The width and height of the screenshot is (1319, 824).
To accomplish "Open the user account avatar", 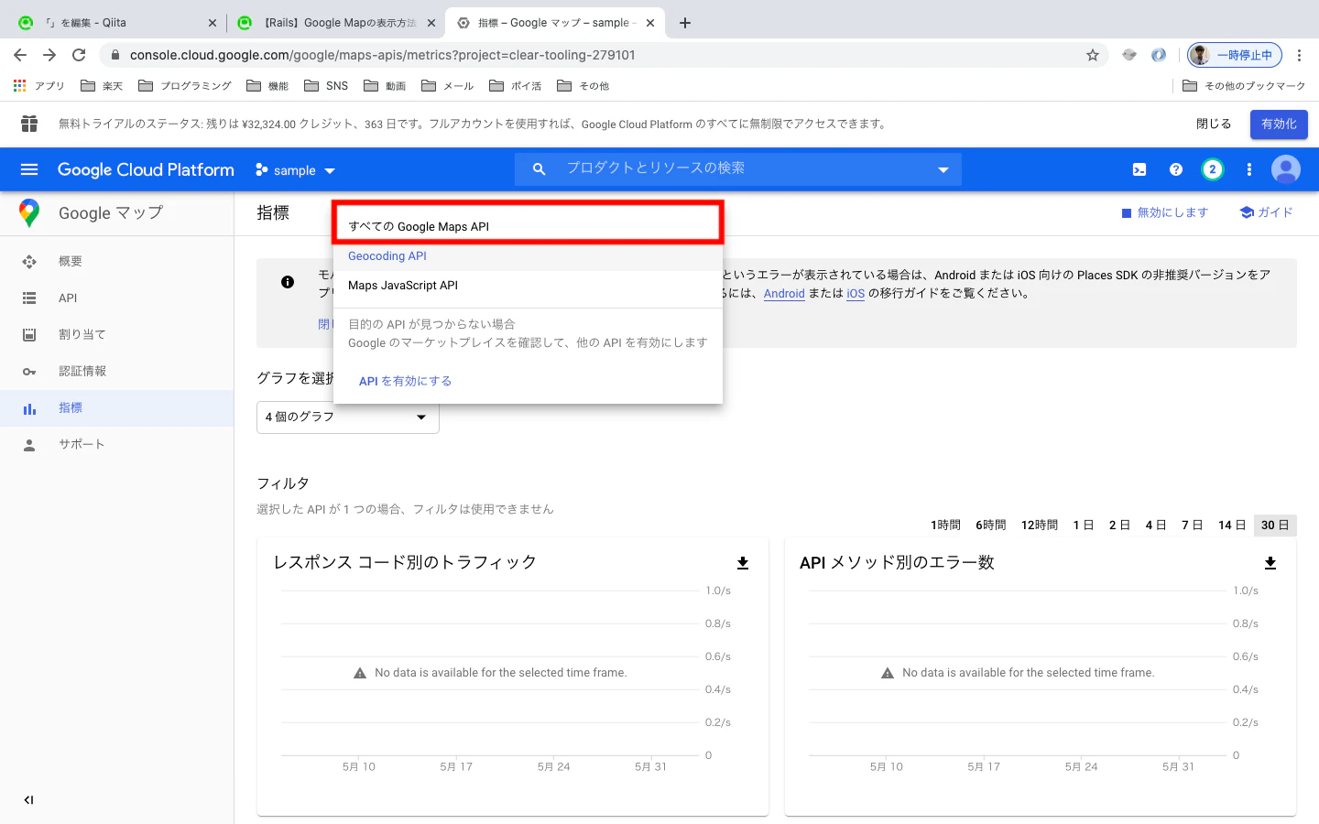I will point(1286,169).
